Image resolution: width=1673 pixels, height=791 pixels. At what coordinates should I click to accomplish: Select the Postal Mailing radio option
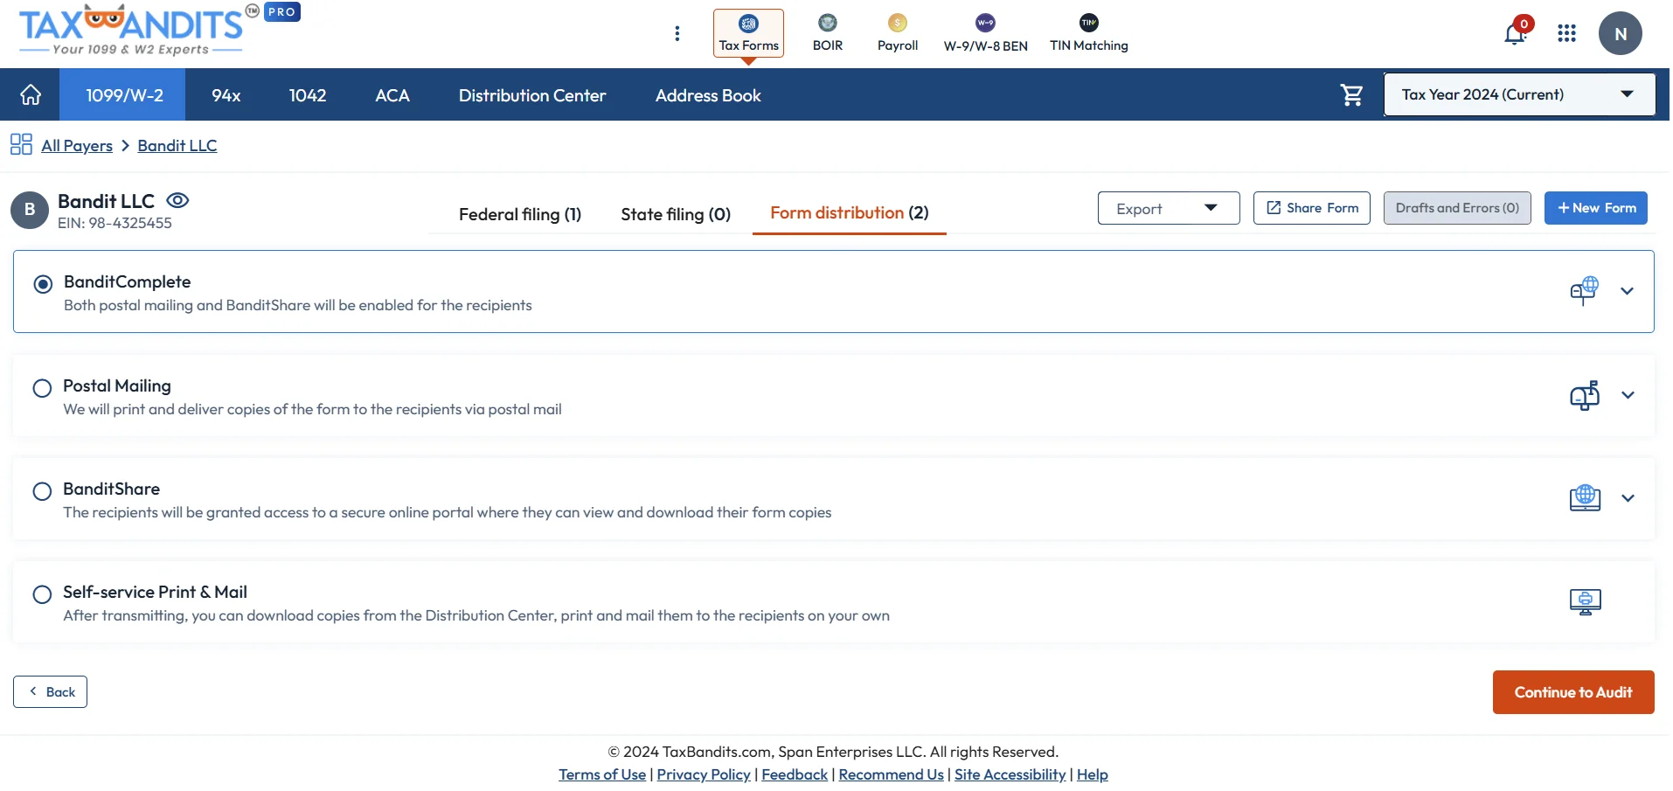click(42, 388)
